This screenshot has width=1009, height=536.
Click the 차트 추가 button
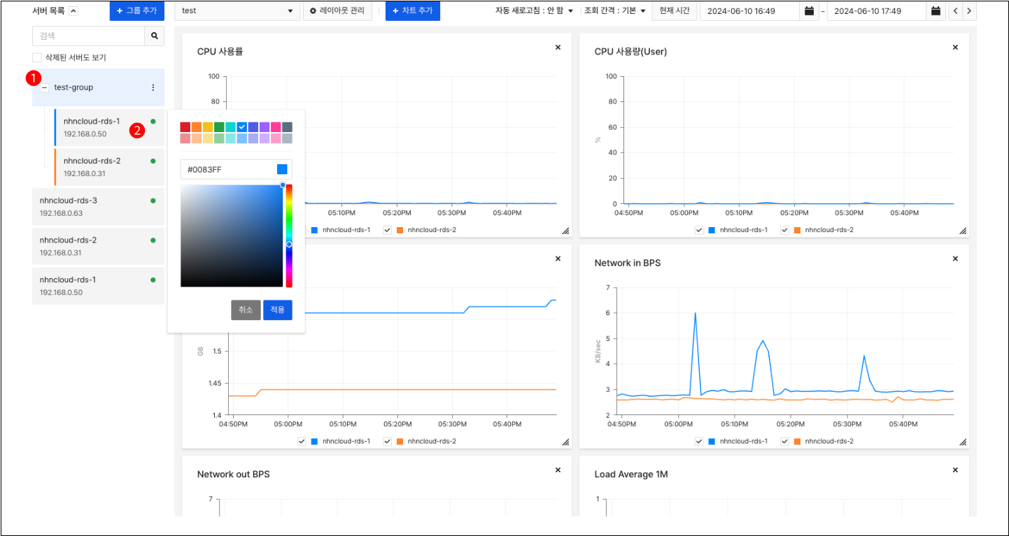[x=413, y=11]
